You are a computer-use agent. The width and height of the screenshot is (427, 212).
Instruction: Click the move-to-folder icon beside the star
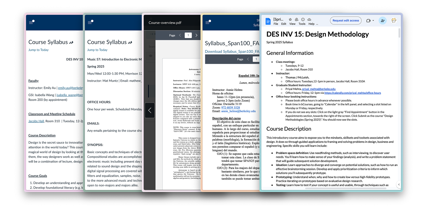[x=296, y=19]
